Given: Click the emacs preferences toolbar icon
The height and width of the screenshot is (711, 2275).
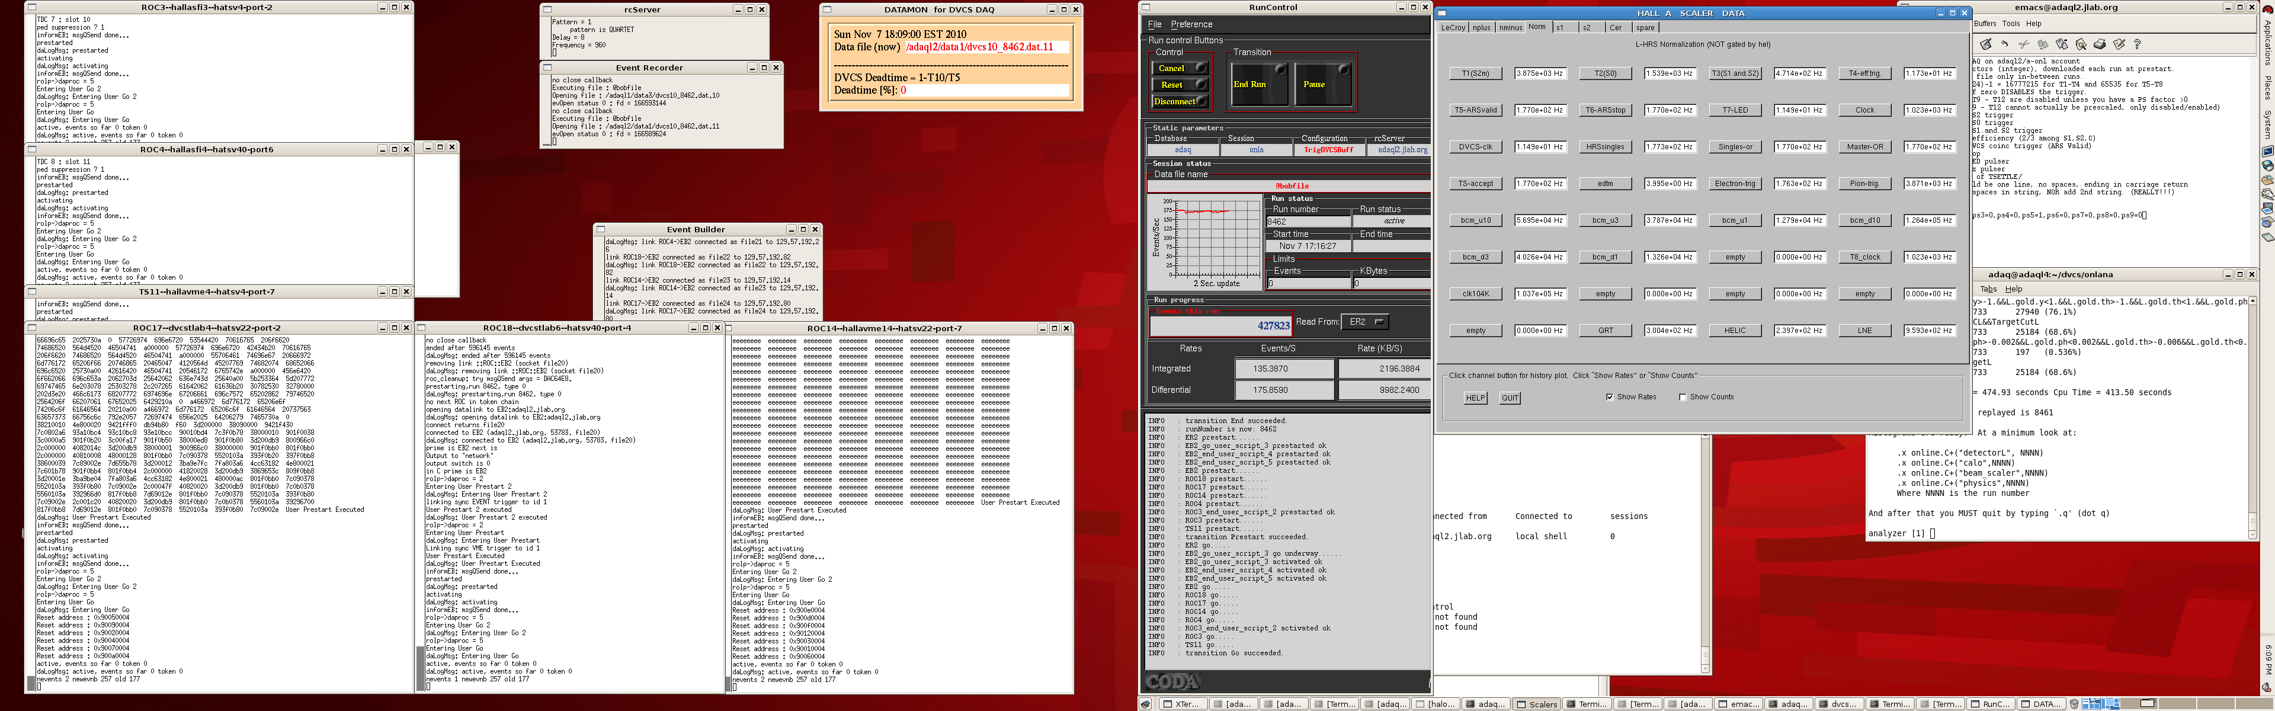Looking at the screenshot, I should coord(2120,44).
